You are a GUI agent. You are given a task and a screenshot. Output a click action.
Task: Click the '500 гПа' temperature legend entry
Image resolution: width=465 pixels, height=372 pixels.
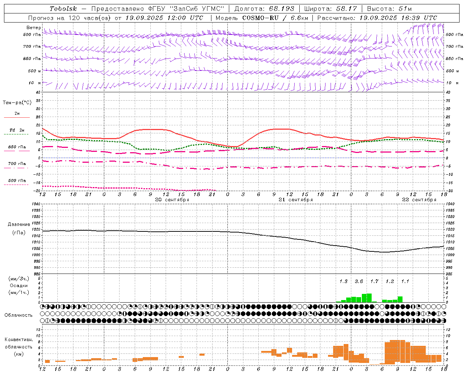17,181
